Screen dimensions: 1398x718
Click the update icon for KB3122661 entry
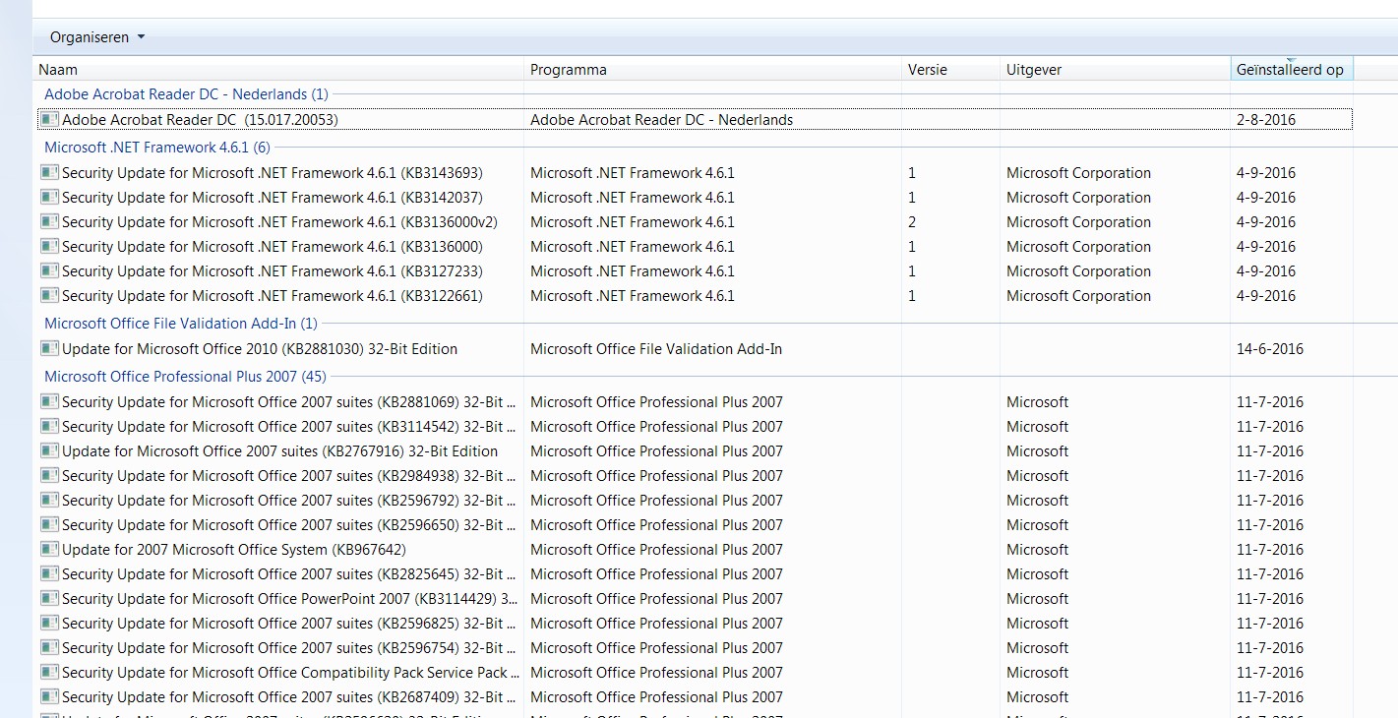pos(49,295)
